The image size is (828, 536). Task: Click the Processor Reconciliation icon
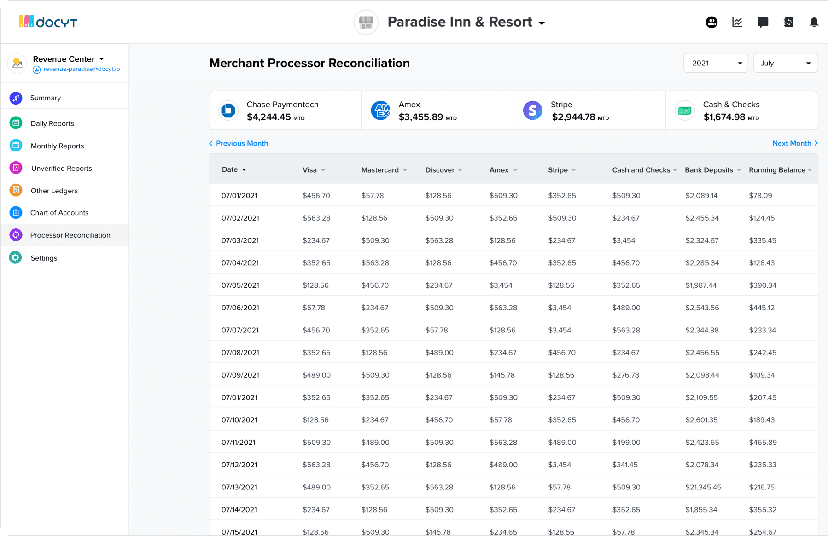point(16,235)
